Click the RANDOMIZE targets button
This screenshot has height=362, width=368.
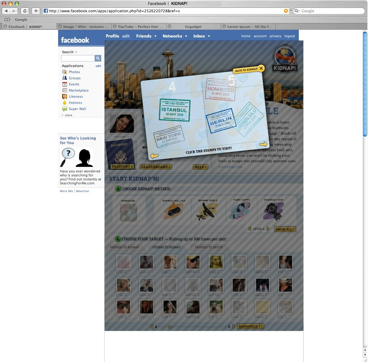click(x=251, y=326)
